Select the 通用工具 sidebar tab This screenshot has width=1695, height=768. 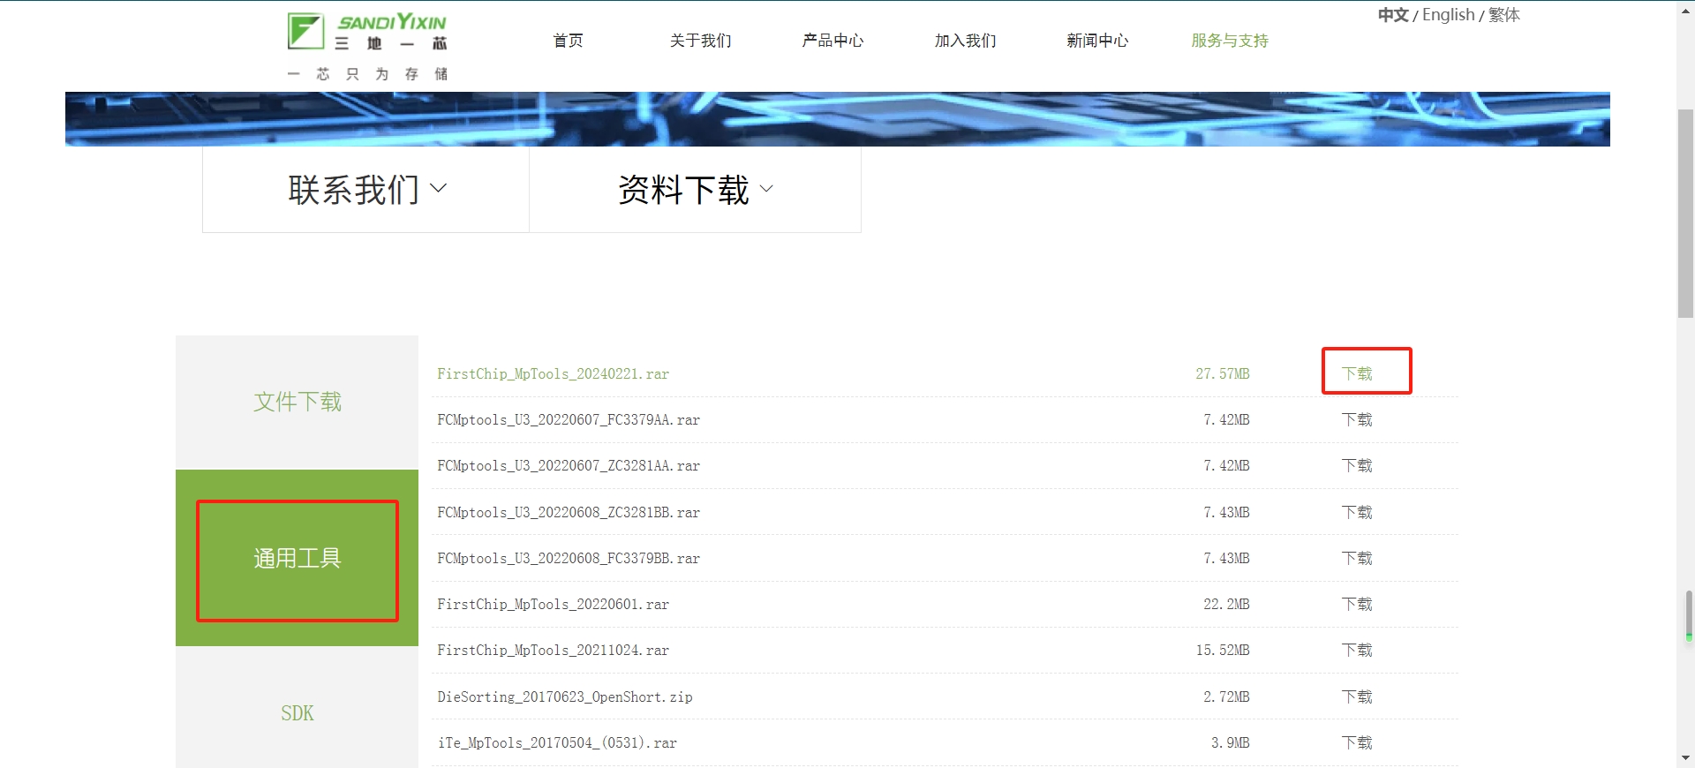298,559
